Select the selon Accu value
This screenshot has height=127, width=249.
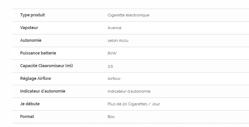point(118,40)
